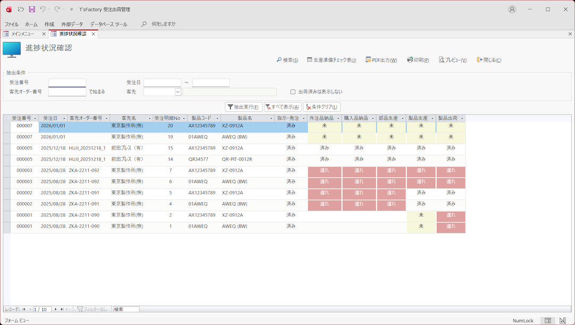This screenshot has height=325, width=575.
Task: Click the Open folder icon in quick access toolbar
Action: coord(21,9)
